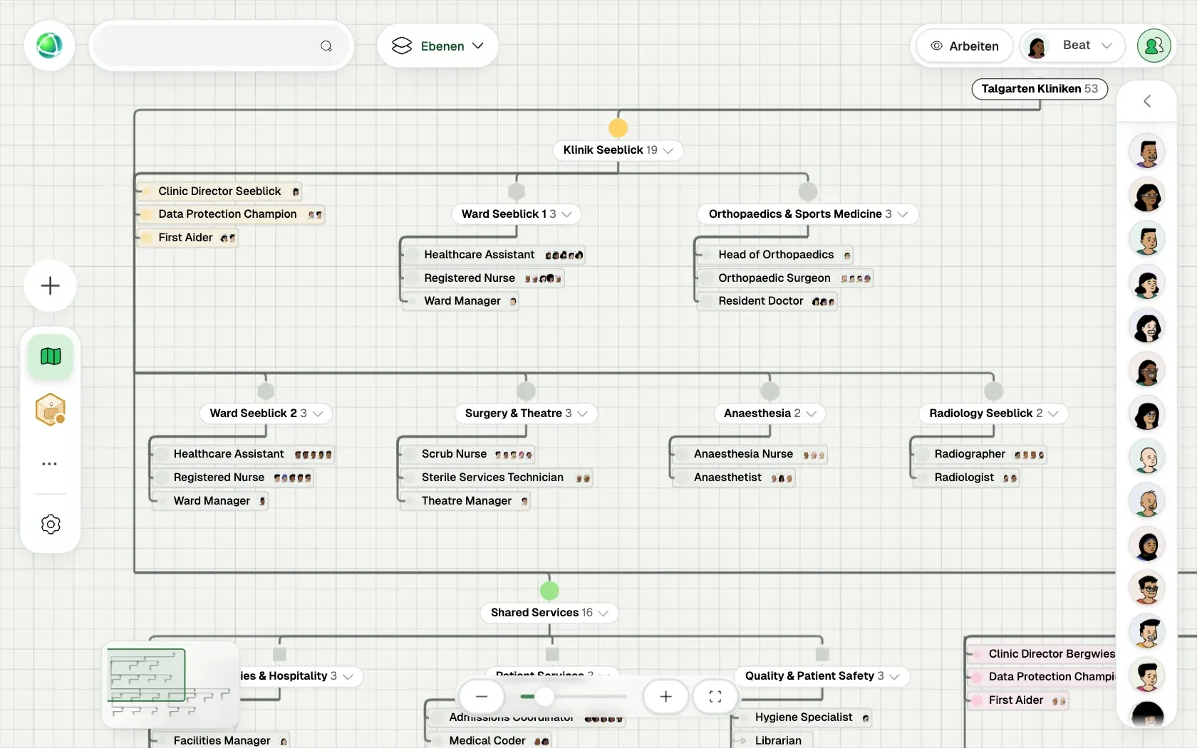Open the map view icon in sidebar
The height and width of the screenshot is (748, 1197).
coord(51,356)
